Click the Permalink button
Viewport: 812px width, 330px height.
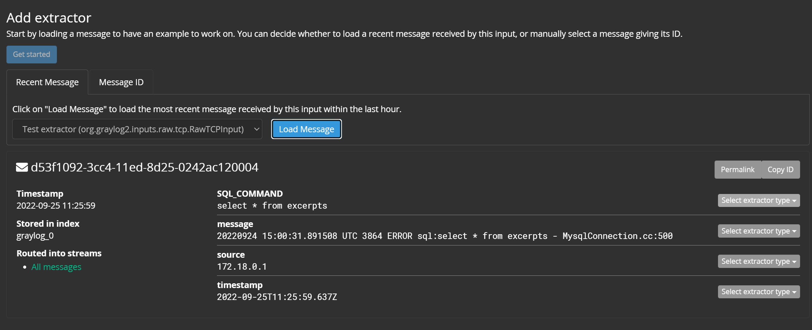[x=738, y=169]
